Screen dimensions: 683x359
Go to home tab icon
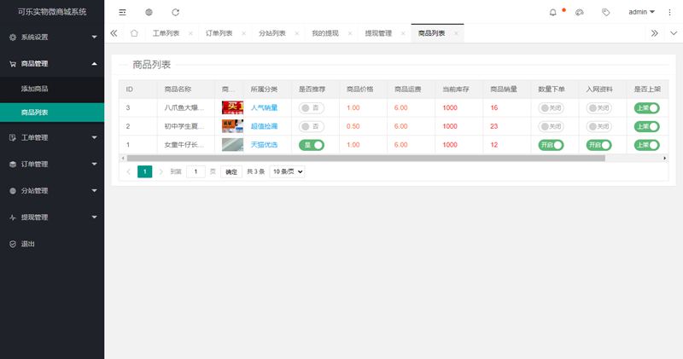(x=134, y=33)
